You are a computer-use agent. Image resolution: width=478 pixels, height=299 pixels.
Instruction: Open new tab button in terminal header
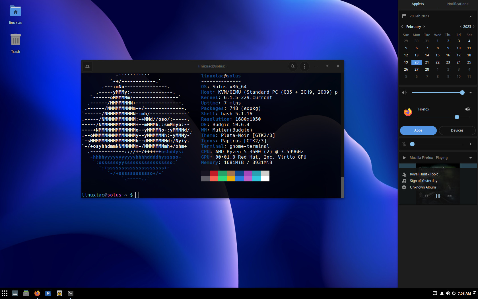87,66
